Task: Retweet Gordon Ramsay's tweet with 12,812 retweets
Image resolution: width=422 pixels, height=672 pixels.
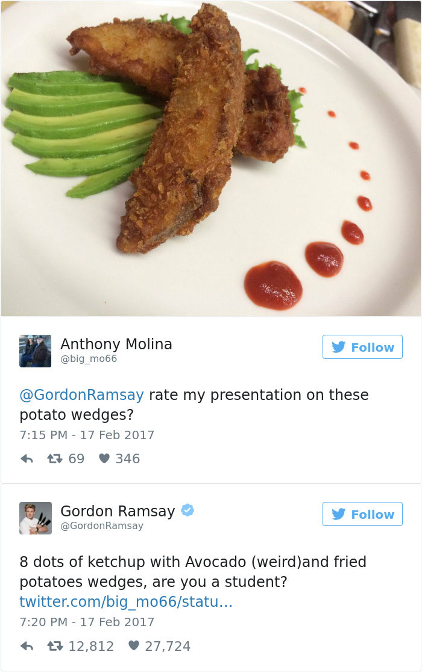Action: (x=55, y=646)
